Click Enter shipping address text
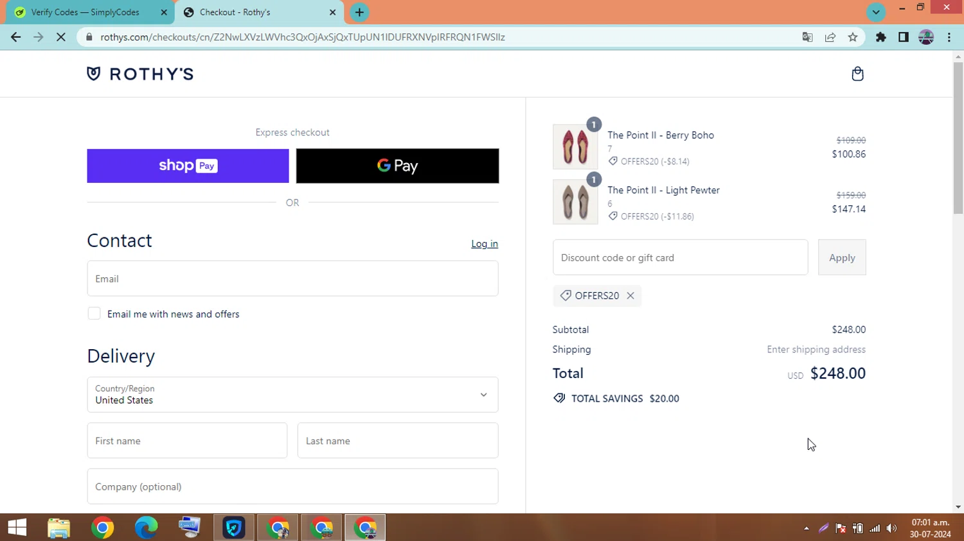The width and height of the screenshot is (964, 541). coord(816,350)
